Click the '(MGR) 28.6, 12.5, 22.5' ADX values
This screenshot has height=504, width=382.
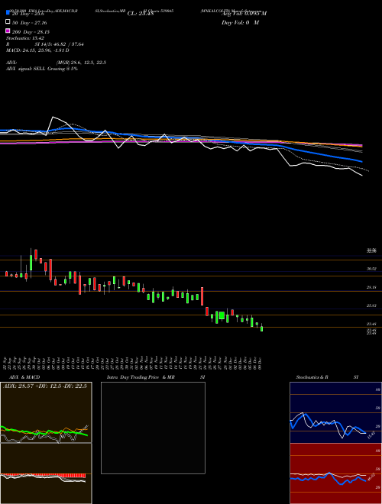[81, 63]
